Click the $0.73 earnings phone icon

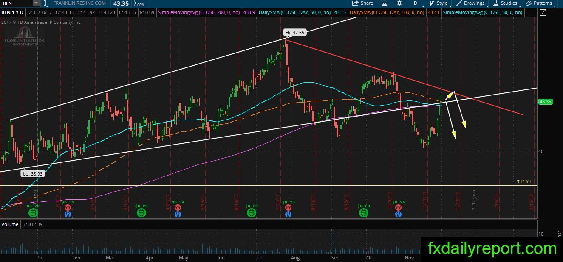pyautogui.click(x=289, y=208)
